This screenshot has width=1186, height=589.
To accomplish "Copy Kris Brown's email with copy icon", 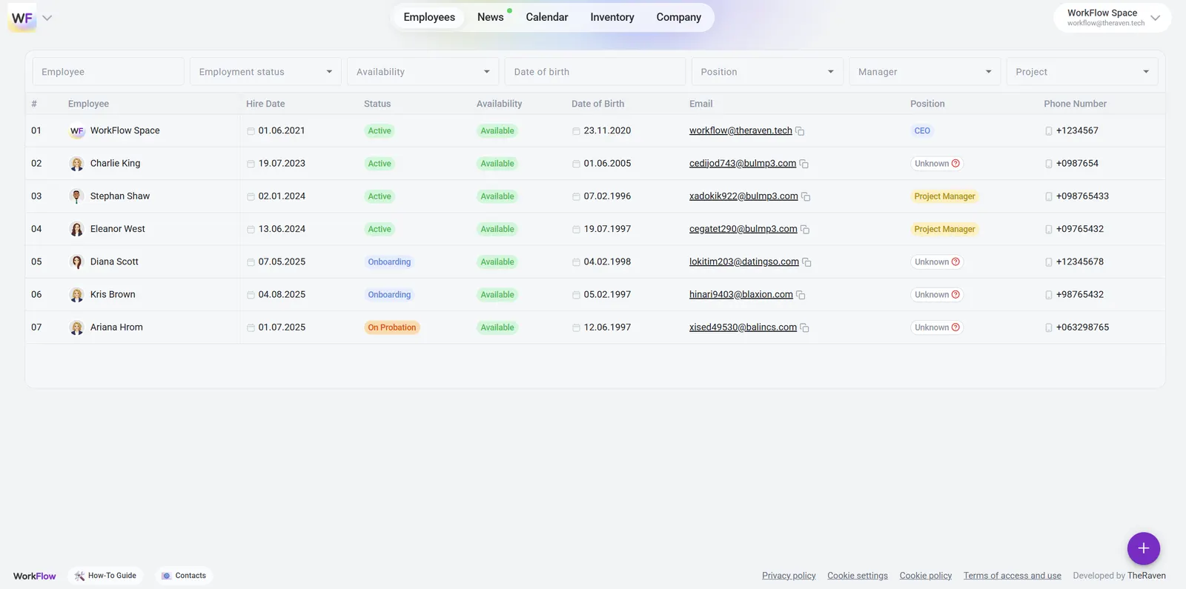I will click(x=801, y=295).
